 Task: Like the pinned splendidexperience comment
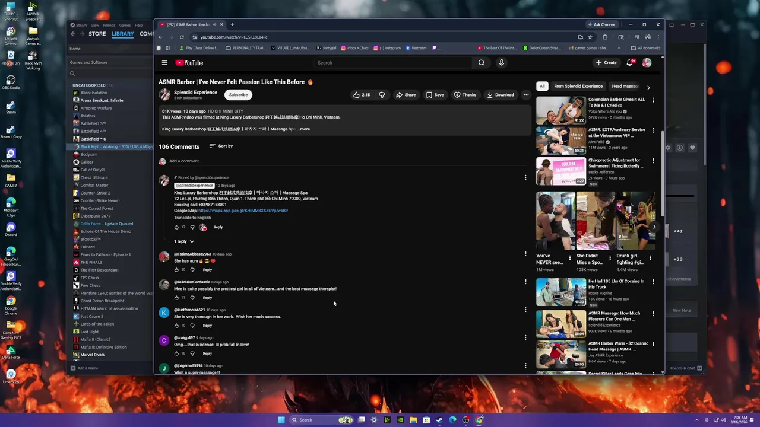pyautogui.click(x=176, y=227)
